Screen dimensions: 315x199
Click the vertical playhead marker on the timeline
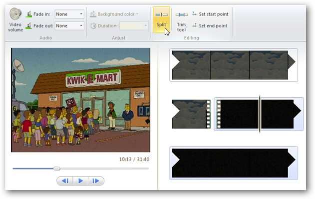coord(260,114)
